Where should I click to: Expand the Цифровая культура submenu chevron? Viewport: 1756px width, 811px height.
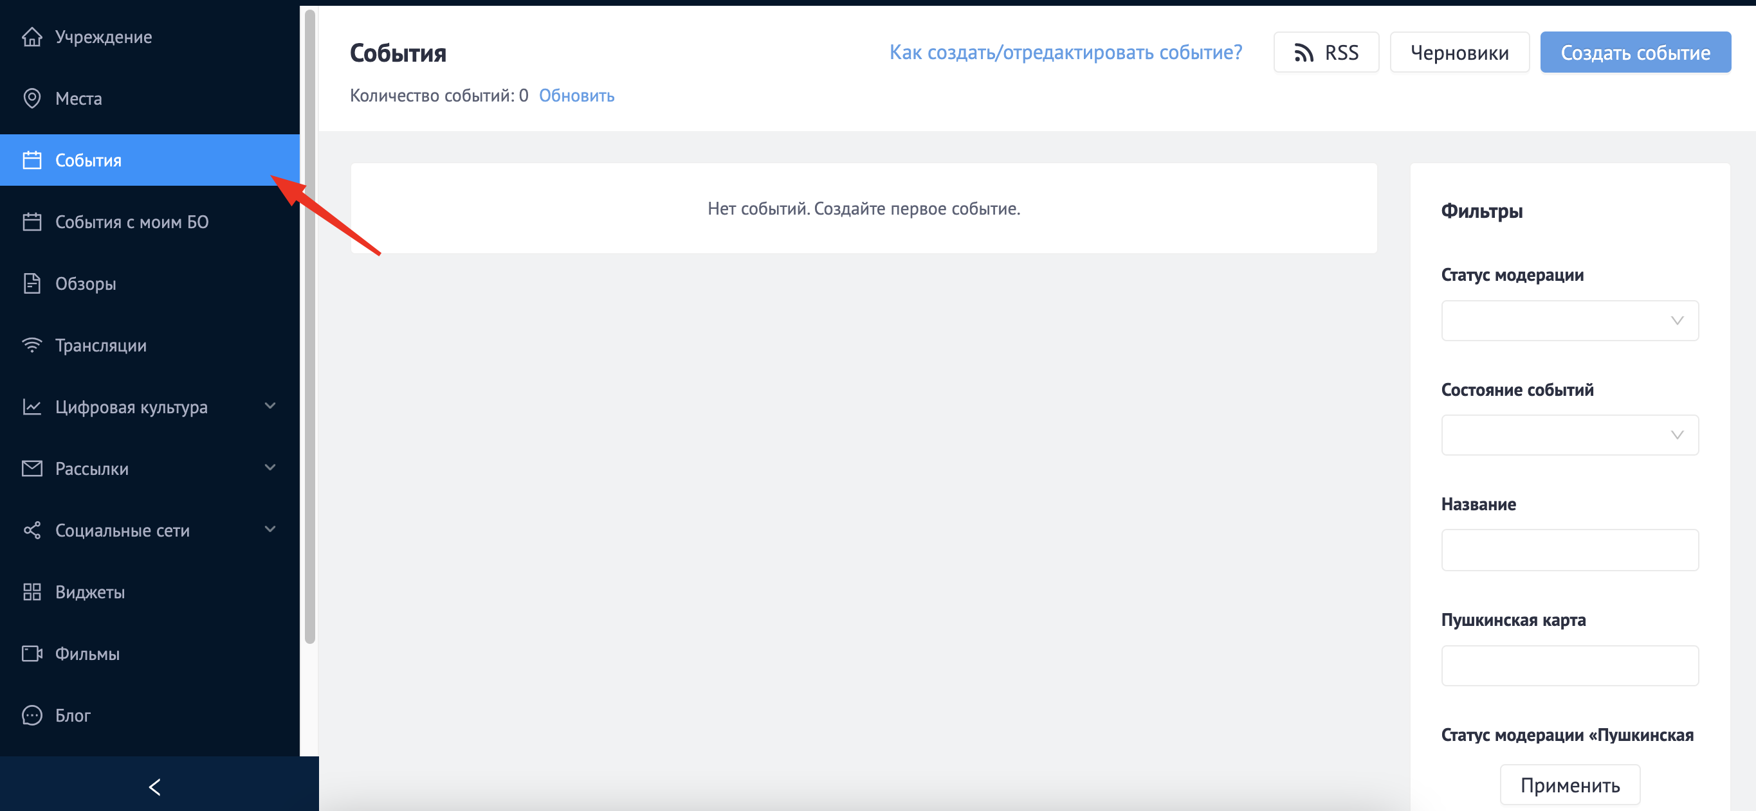[270, 407]
